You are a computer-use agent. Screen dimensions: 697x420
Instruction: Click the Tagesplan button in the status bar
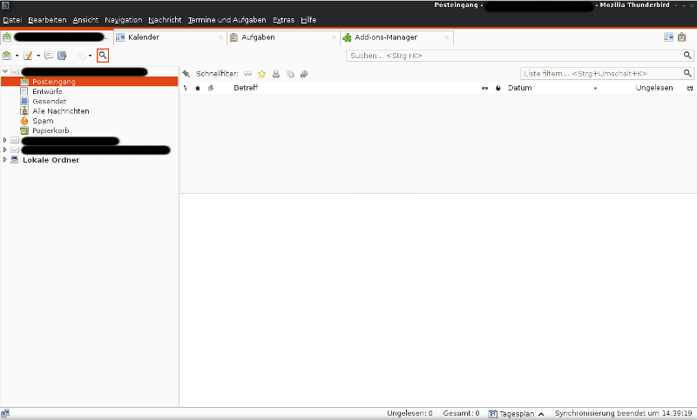pos(516,414)
